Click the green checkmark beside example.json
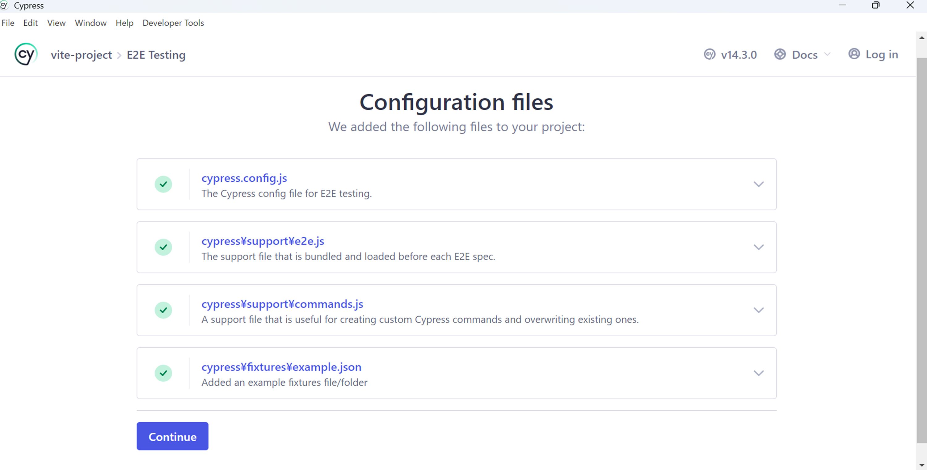 163,373
